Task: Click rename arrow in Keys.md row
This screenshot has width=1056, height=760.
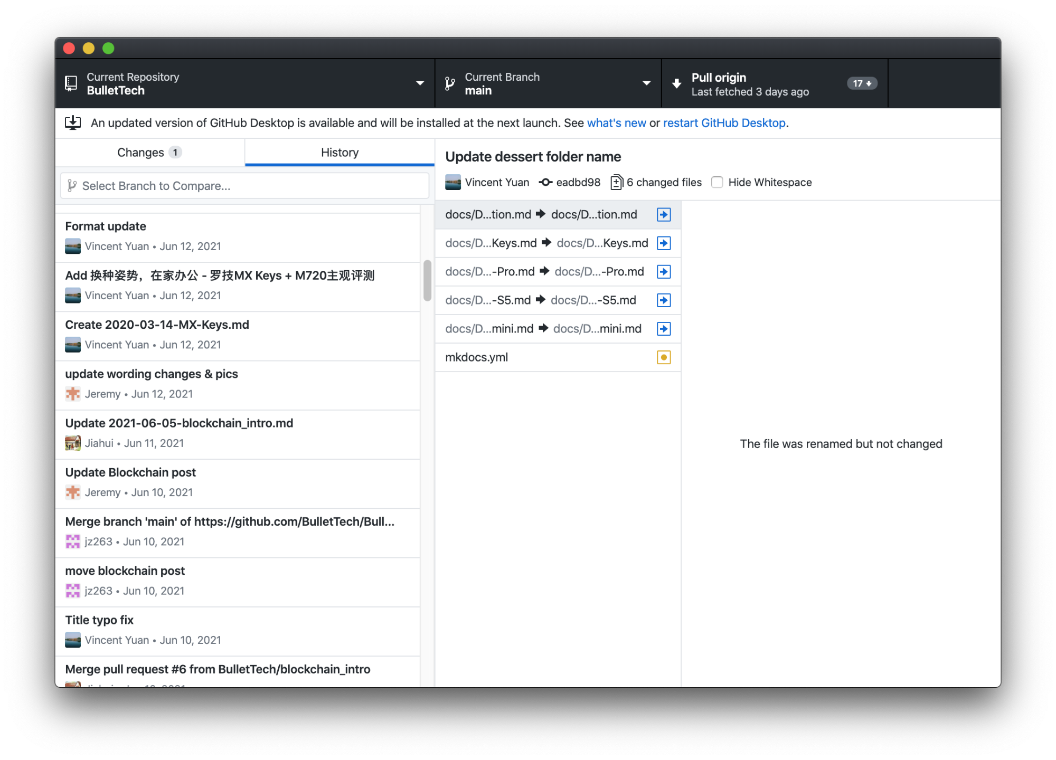Action: (546, 242)
